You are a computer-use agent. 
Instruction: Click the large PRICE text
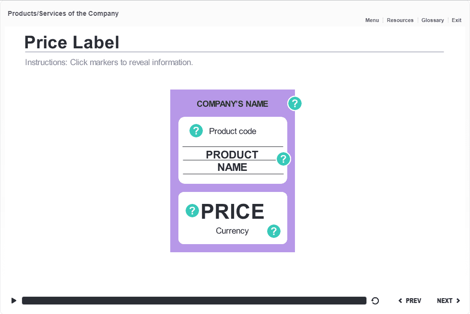pos(232,212)
